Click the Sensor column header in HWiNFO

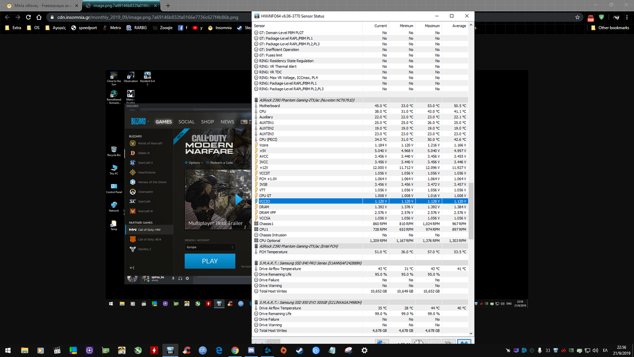click(307, 26)
